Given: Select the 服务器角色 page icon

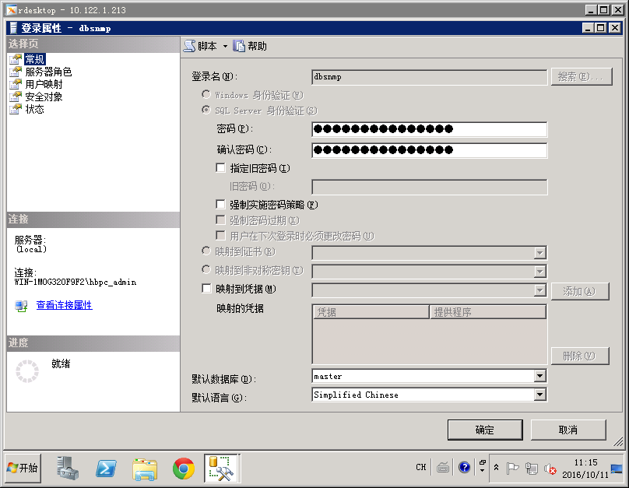Looking at the screenshot, I should click(16, 72).
